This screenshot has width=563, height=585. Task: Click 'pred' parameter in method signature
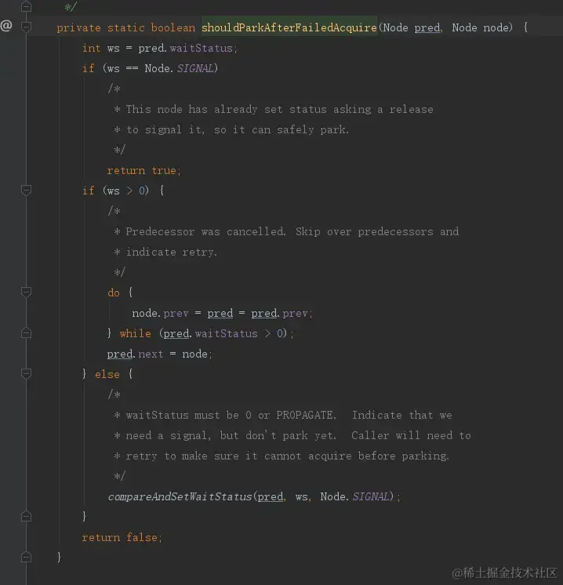[x=427, y=27]
